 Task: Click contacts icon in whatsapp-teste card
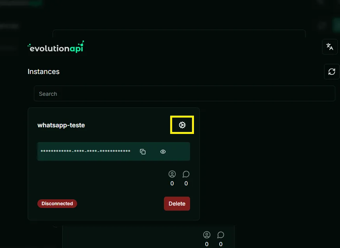click(172, 174)
